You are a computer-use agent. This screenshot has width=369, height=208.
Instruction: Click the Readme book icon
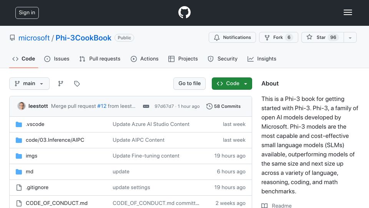(x=264, y=206)
